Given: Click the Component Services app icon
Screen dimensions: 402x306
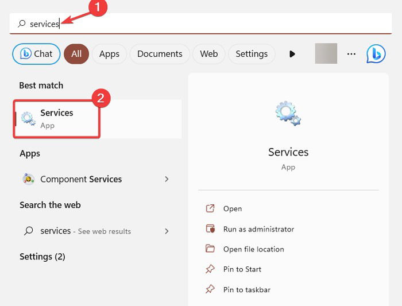Looking at the screenshot, I should coord(29,179).
